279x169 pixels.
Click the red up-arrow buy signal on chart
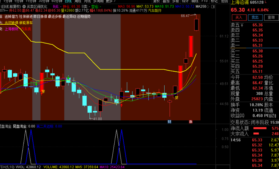122,105
